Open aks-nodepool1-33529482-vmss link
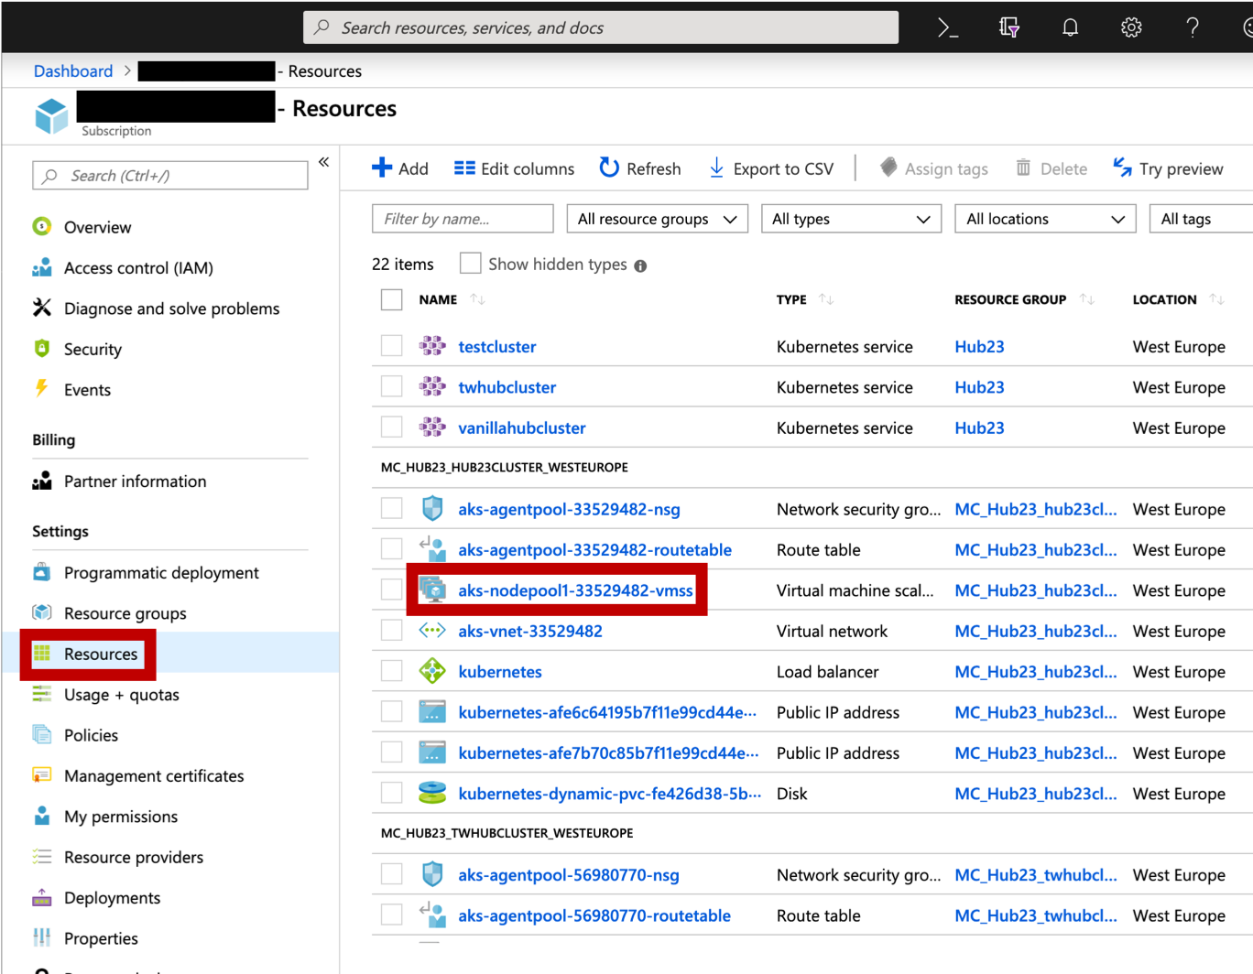 pyautogui.click(x=575, y=590)
